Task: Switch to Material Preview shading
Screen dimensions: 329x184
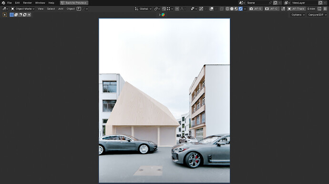Action: tap(236, 9)
